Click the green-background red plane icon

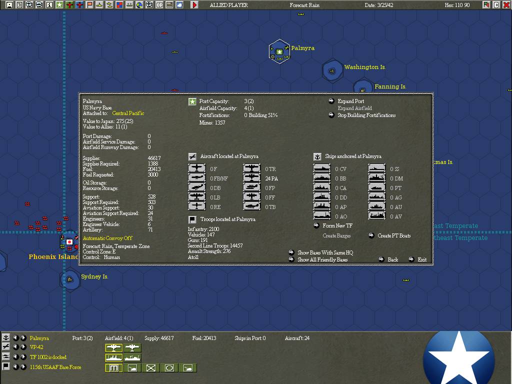pos(69,5)
